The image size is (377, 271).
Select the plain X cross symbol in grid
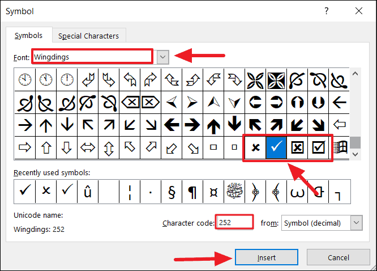pyautogui.click(x=255, y=147)
